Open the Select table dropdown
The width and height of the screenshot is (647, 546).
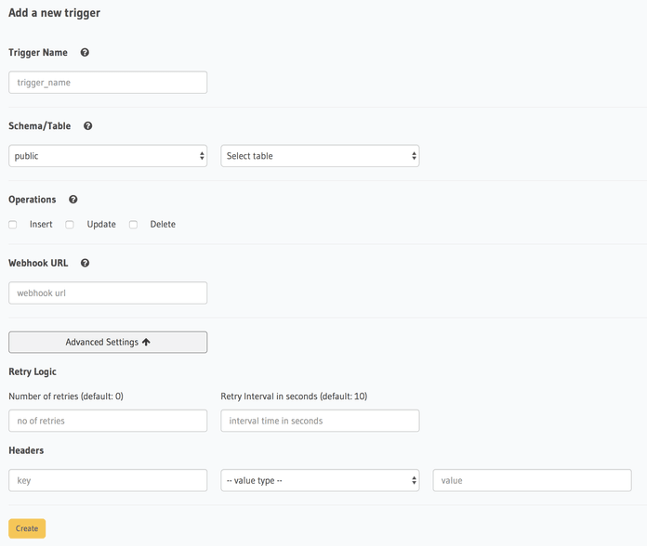pyautogui.click(x=320, y=156)
